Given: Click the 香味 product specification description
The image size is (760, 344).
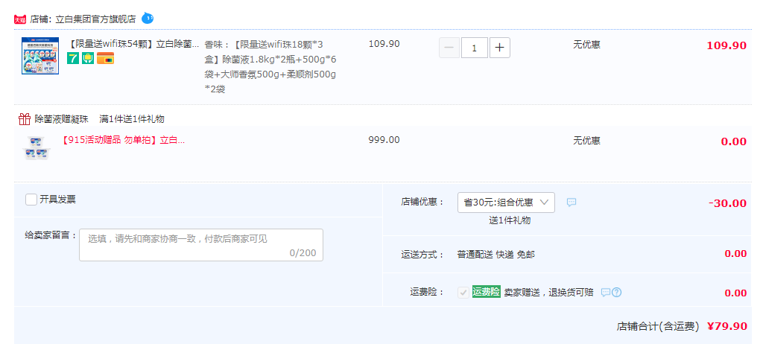Looking at the screenshot, I should (271, 67).
